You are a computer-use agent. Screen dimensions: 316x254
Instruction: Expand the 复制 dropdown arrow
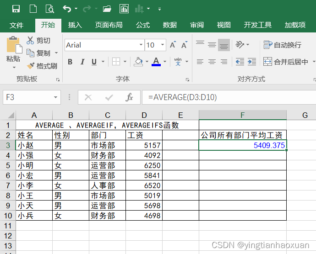56,53
